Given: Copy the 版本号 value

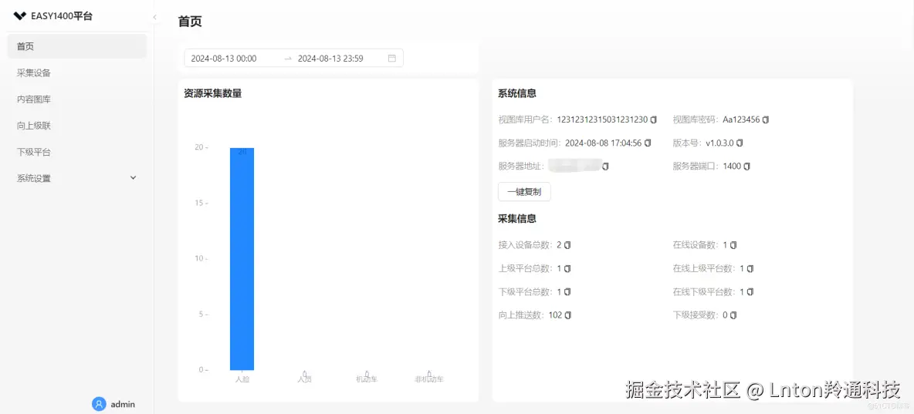Looking at the screenshot, I should (x=740, y=143).
